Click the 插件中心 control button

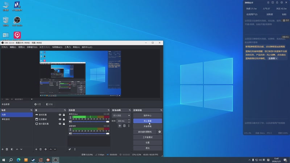[148, 116]
